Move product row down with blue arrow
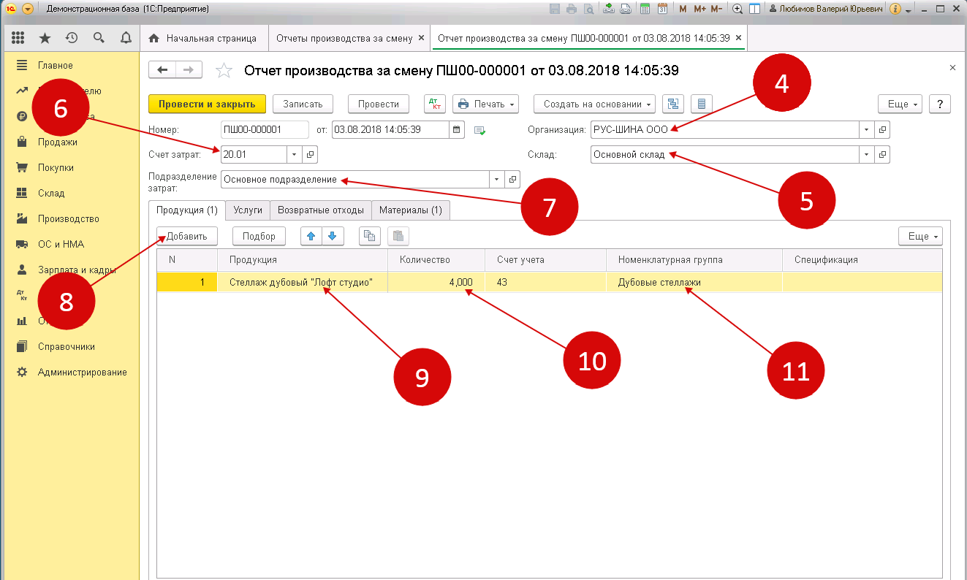Image resolution: width=967 pixels, height=580 pixels. pyautogui.click(x=333, y=236)
